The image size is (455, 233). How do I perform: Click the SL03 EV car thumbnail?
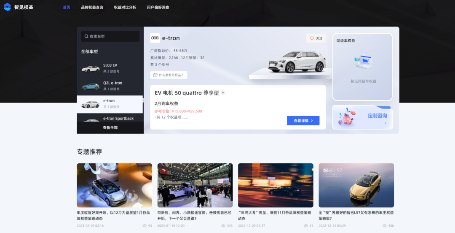91,69
